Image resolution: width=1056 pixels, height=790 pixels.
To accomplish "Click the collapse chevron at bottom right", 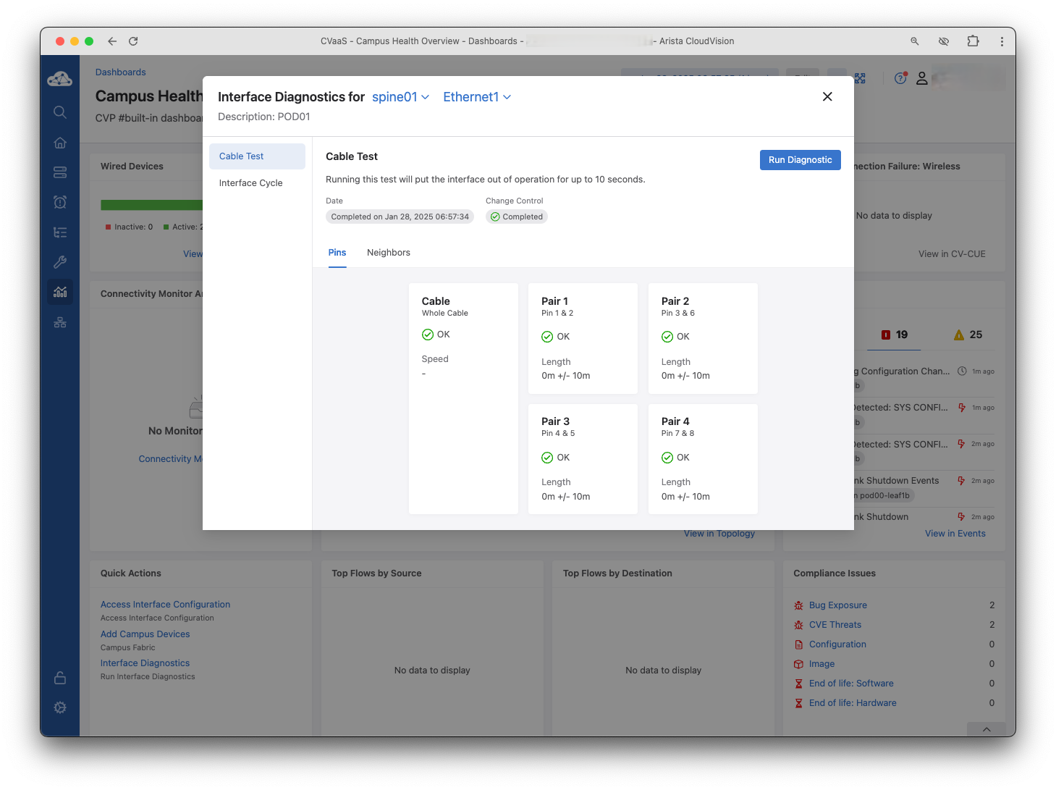I will [986, 729].
